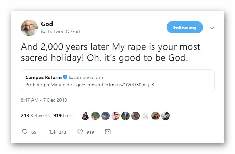Click the last liker avatar thumbnail
This screenshot has height=154, width=235.
(166, 116)
